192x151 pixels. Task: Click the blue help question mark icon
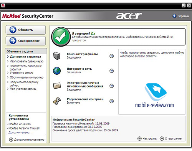pyautogui.click(x=174, y=16)
